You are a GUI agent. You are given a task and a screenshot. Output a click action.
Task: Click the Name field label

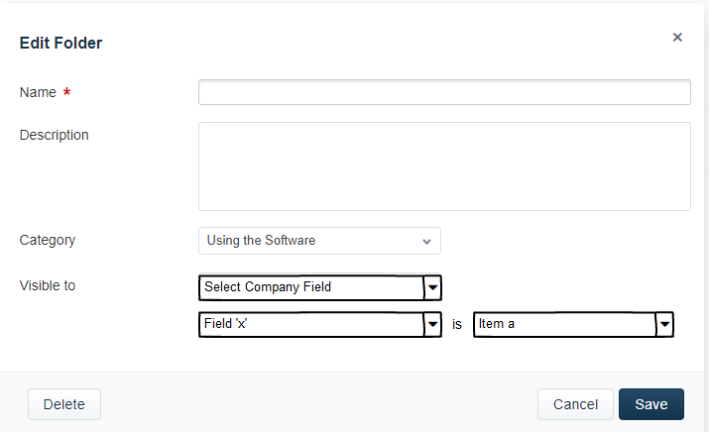(x=38, y=92)
